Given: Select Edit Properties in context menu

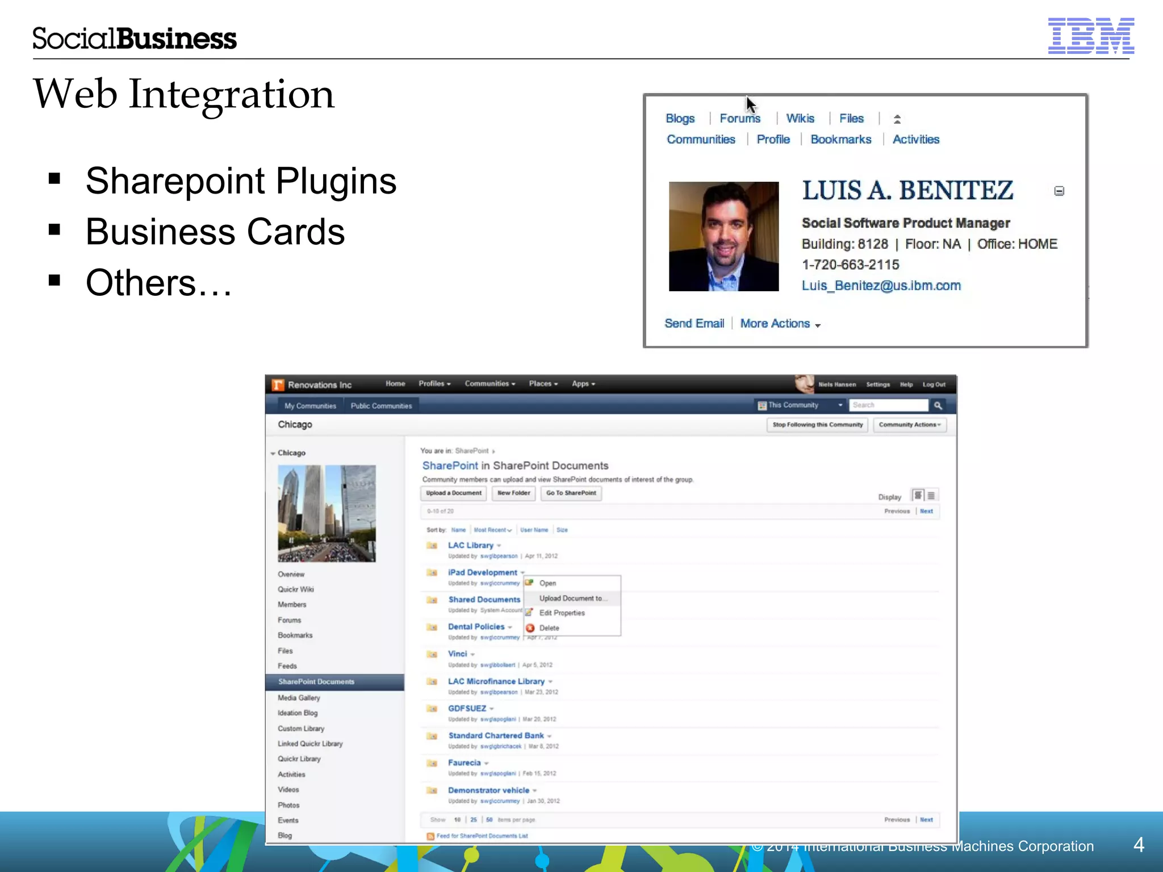Looking at the screenshot, I should pos(572,613).
